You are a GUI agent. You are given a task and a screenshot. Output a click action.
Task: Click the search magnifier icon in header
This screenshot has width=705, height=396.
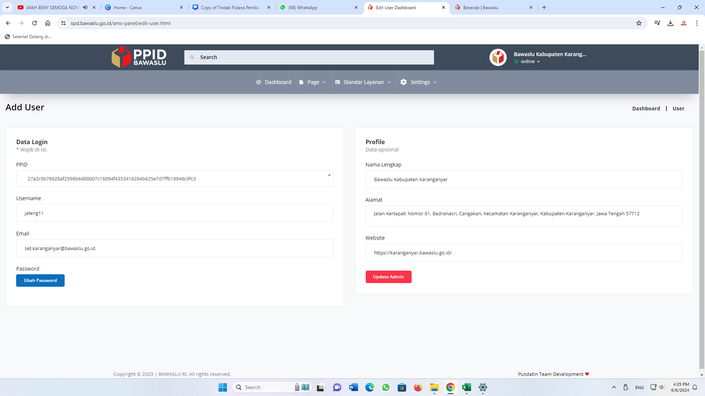click(x=192, y=57)
